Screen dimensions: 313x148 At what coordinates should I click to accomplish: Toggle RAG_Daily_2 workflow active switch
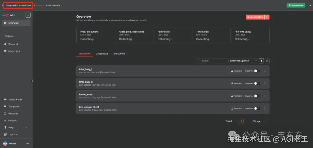click(257, 84)
